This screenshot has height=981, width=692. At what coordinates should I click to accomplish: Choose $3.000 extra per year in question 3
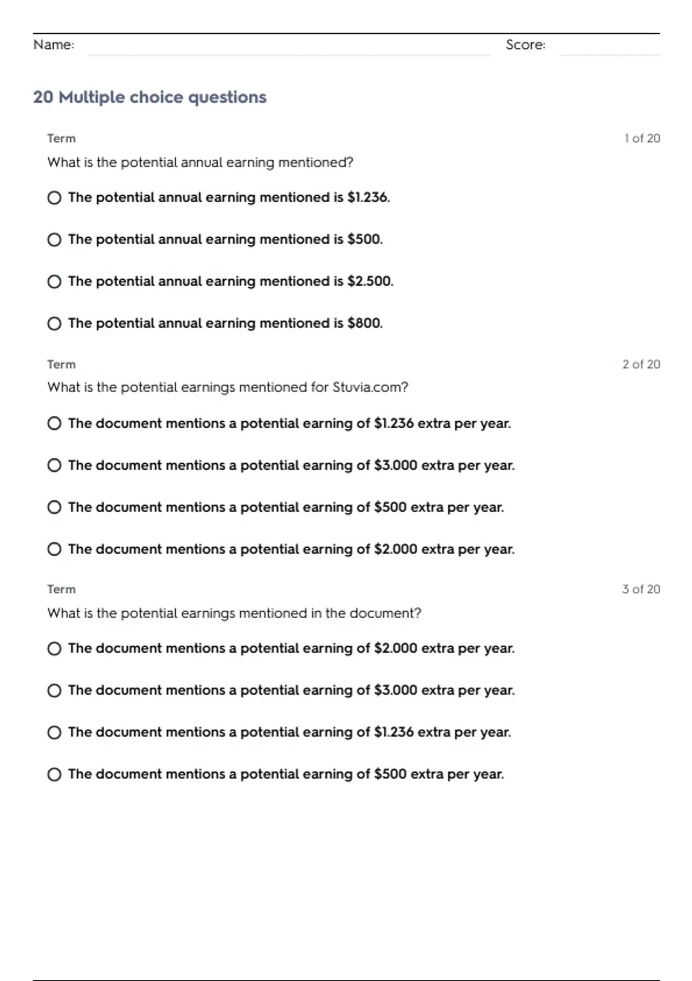54,691
